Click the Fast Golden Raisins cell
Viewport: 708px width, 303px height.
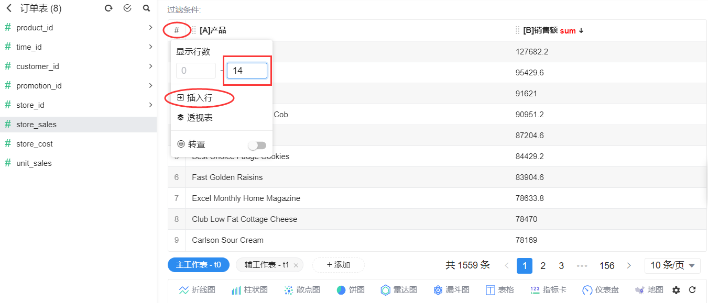pyautogui.click(x=347, y=177)
